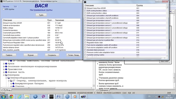Check Pressure control valve adaptation factor
This screenshot has width=176, height=99.
[x=86, y=53]
